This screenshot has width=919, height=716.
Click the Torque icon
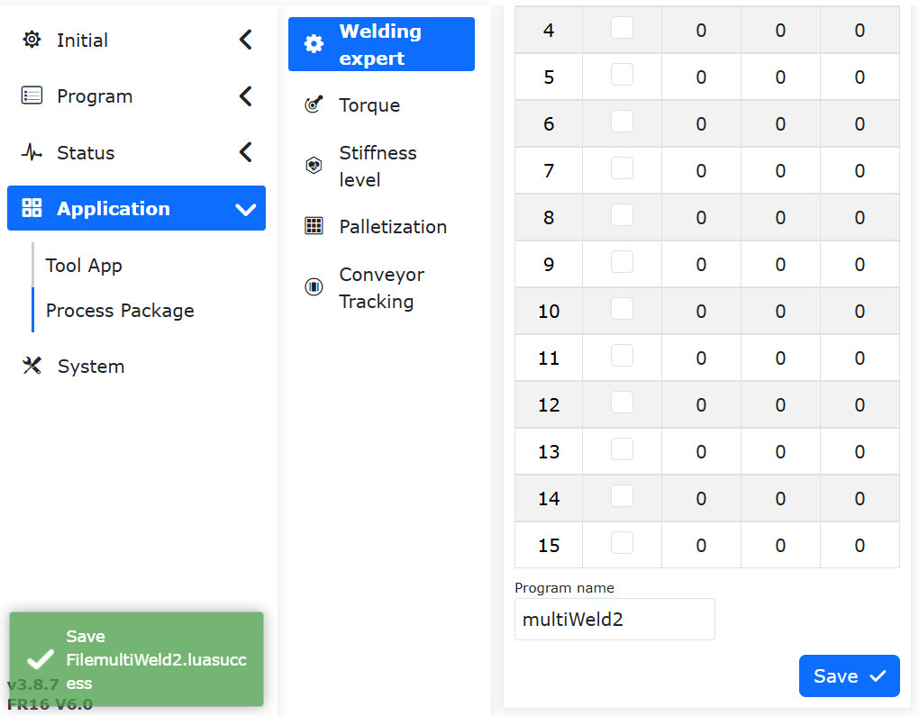pos(314,104)
